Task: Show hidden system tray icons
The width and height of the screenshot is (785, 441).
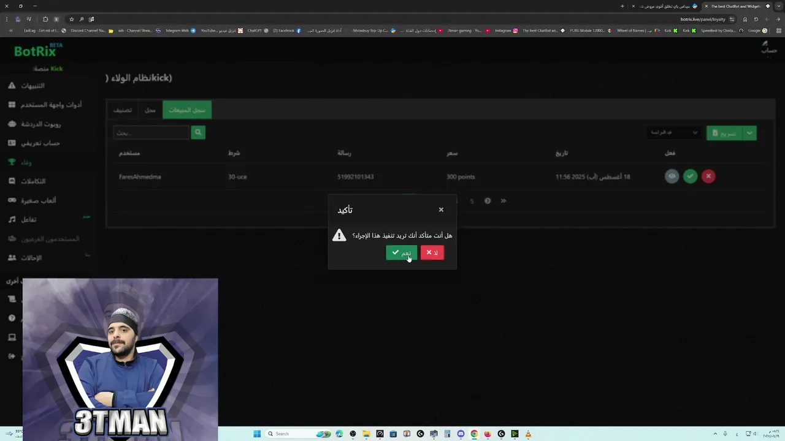Action: pos(715,434)
